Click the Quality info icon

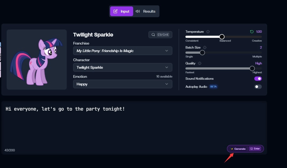point(199,63)
